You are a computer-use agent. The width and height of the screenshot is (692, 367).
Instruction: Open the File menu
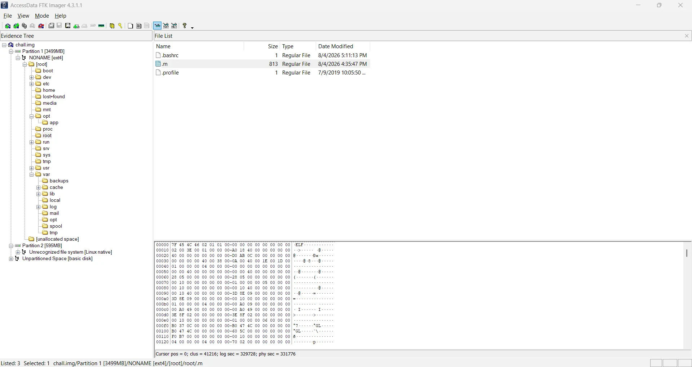pyautogui.click(x=8, y=16)
